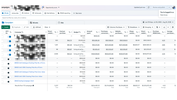Open the Campaign column header menu arrow
Viewport: 177px width, 100px height.
click(x=46, y=32)
